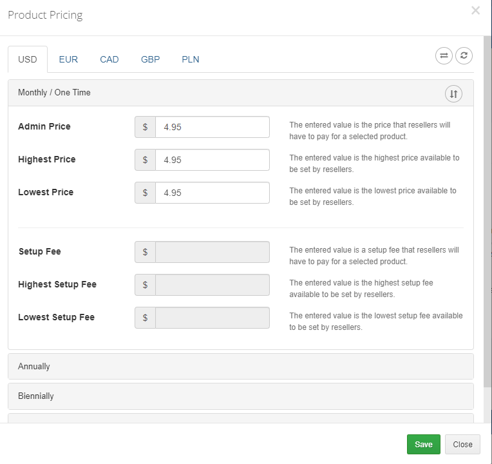Screen dimensions: 492x464
Task: Click the Lowest Price input field
Action: 213,193
